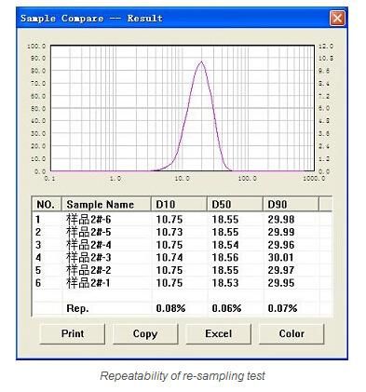Viewport: 366px width, 392px height.
Task: Click the D10 column header
Action: 179,204
